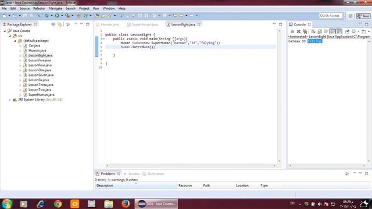Switch to SuperHuman.java editor tab
This screenshot has width=372, height=209.
click(142, 24)
